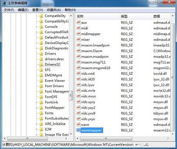Click the value list horizontal scrollbar thumb
The image size is (177, 149).
[x=106, y=138]
